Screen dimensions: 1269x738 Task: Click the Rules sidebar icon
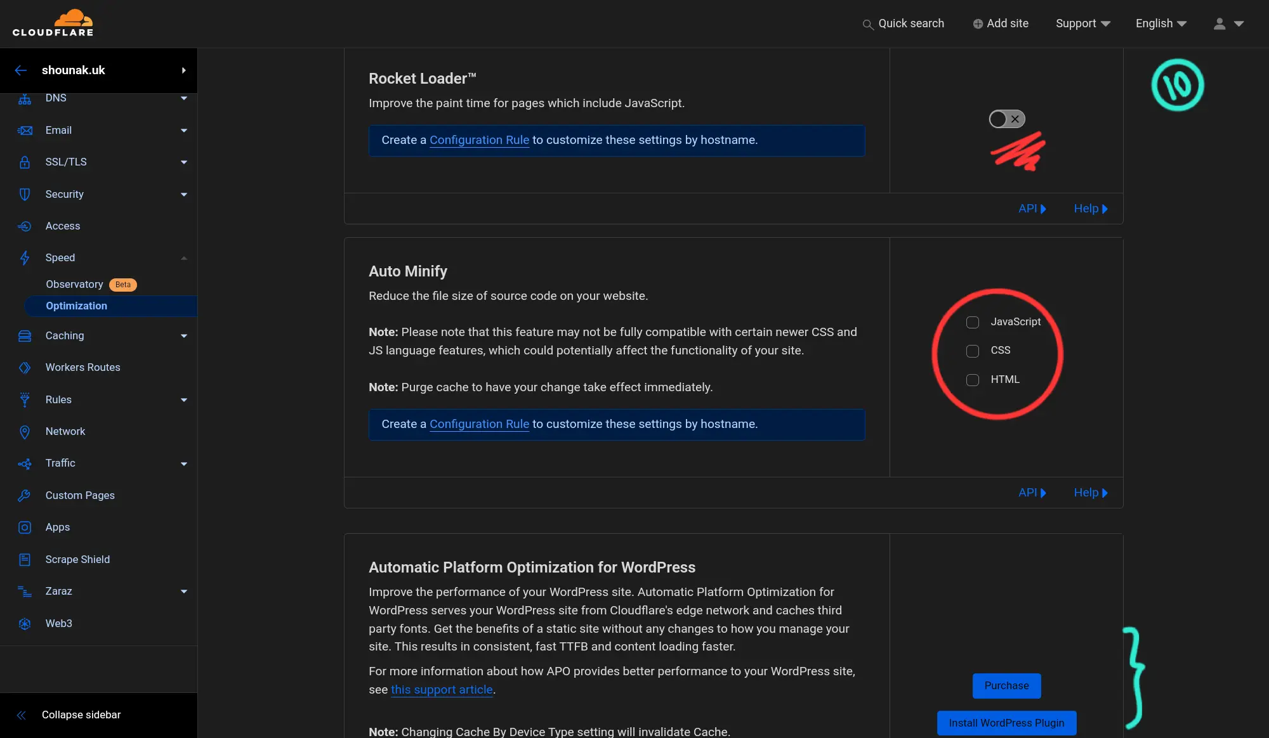[25, 400]
